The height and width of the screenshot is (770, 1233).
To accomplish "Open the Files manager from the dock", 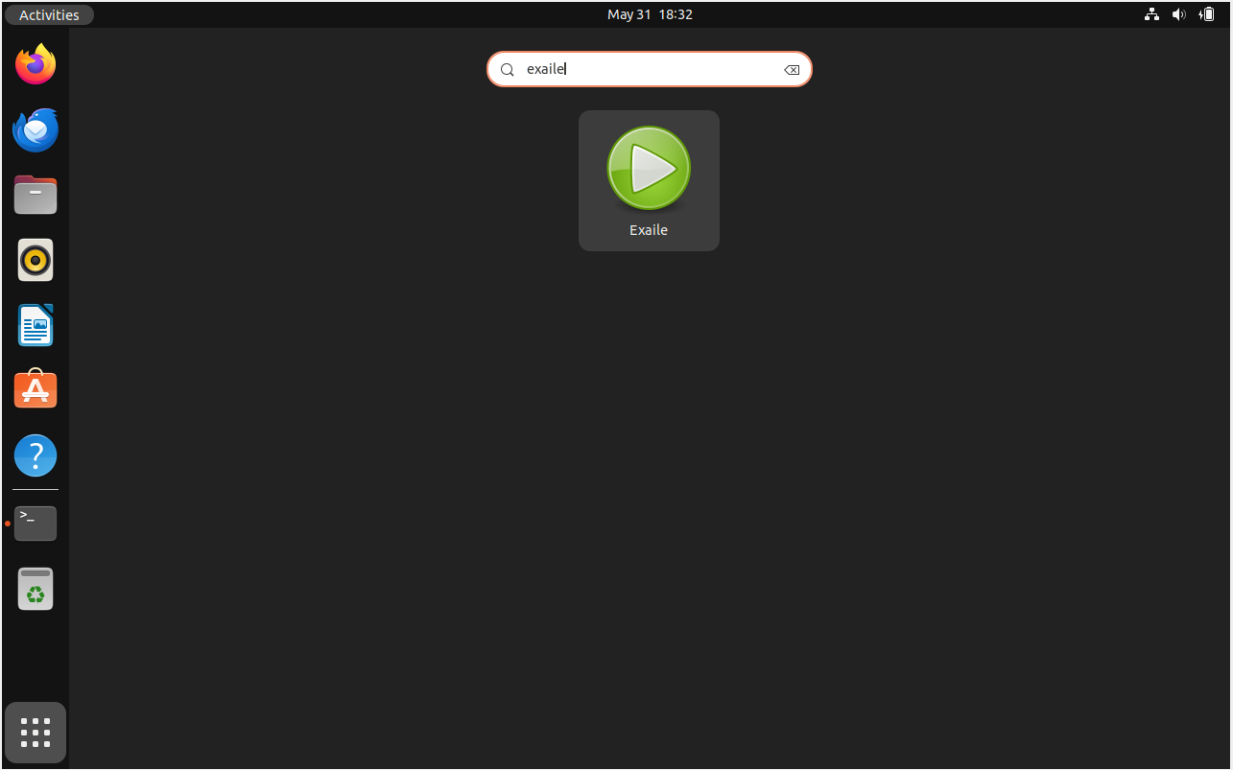I will point(36,195).
